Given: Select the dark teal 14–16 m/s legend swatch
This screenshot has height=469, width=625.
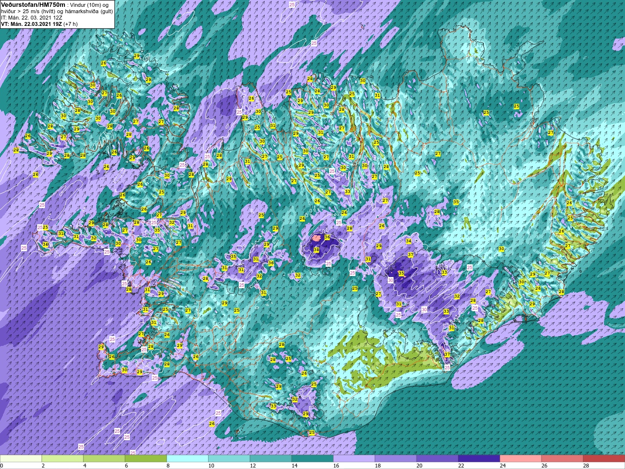Looking at the screenshot, I should pyautogui.click(x=312, y=459).
